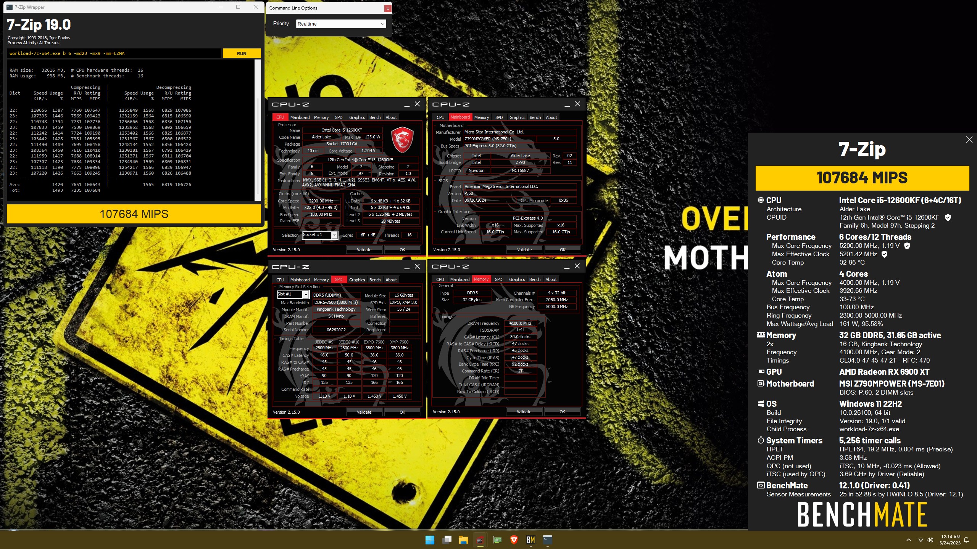This screenshot has width=977, height=549.
Task: Show hidden system tray icons
Action: point(909,540)
